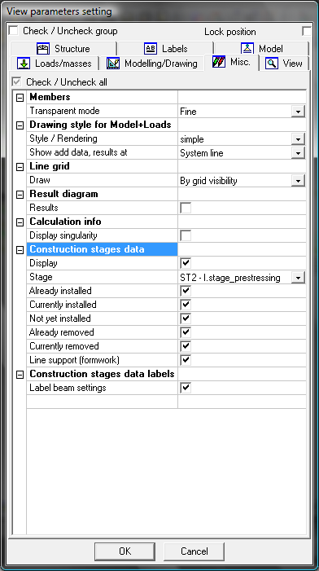Click the Modelling/Drawing tab icon
This screenshot has height=571, width=319.
coord(113,64)
